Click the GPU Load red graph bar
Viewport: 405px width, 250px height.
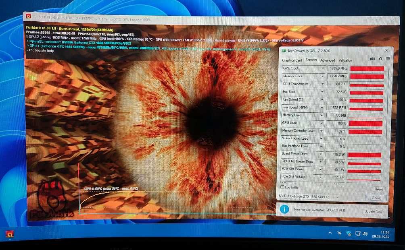point(365,124)
